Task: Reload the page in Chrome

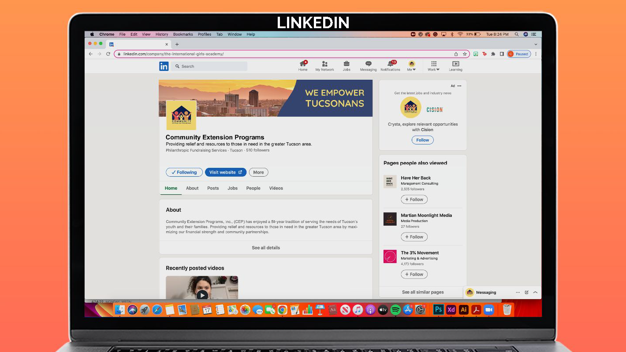Action: 108,54
